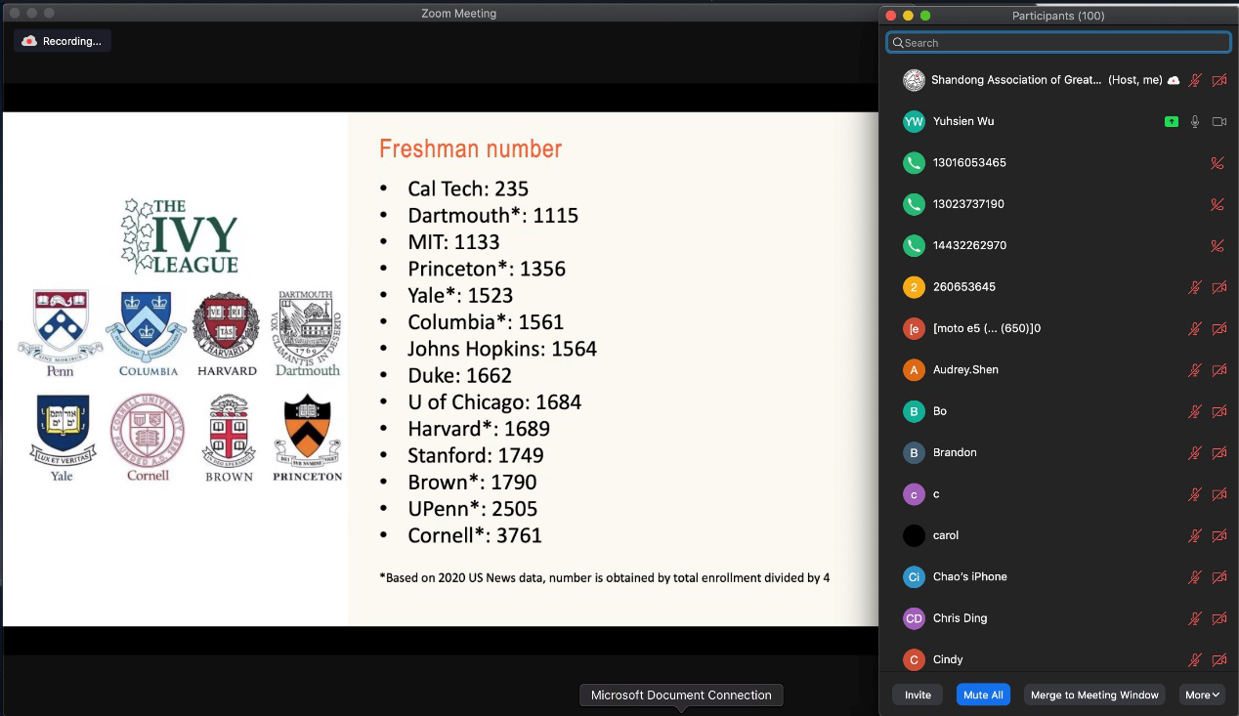Select the Brandon participant name
This screenshot has height=716, width=1239.
955,452
